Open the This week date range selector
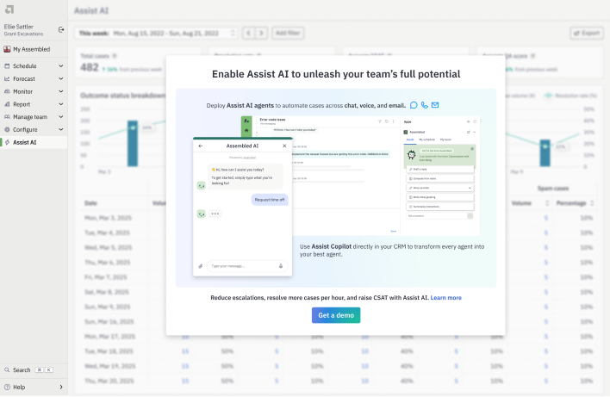The image size is (610, 397). coord(157,34)
